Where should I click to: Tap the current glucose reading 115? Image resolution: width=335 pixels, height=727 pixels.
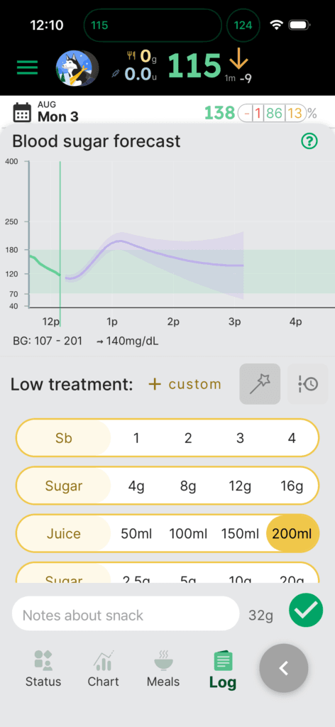(194, 66)
